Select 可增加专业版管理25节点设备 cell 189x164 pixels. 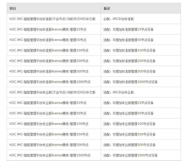(141, 103)
